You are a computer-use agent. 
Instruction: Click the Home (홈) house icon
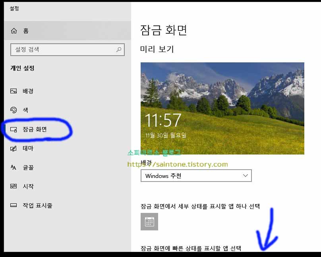coord(14,31)
